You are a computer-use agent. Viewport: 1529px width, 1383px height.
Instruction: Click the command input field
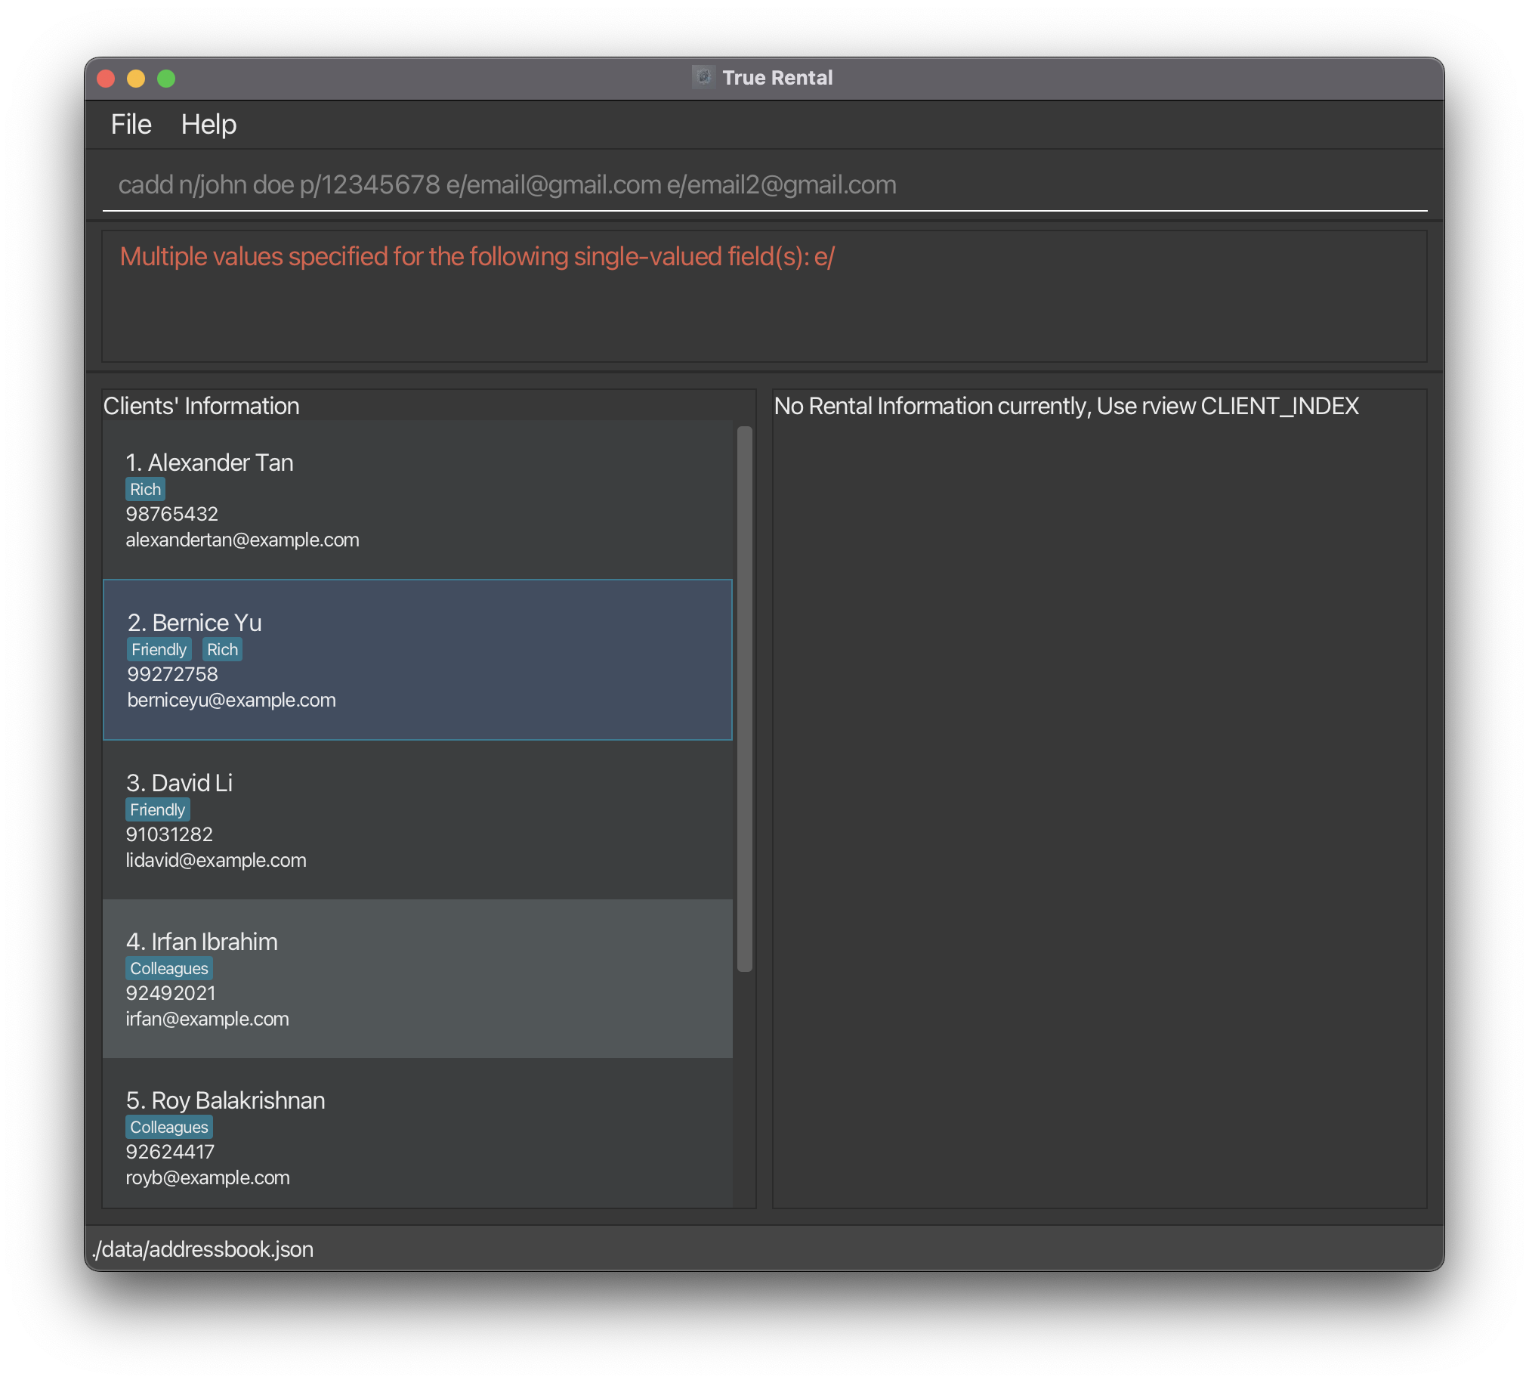click(764, 185)
